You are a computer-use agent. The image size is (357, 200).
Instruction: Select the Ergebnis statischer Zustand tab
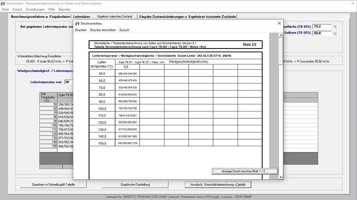[115, 16]
